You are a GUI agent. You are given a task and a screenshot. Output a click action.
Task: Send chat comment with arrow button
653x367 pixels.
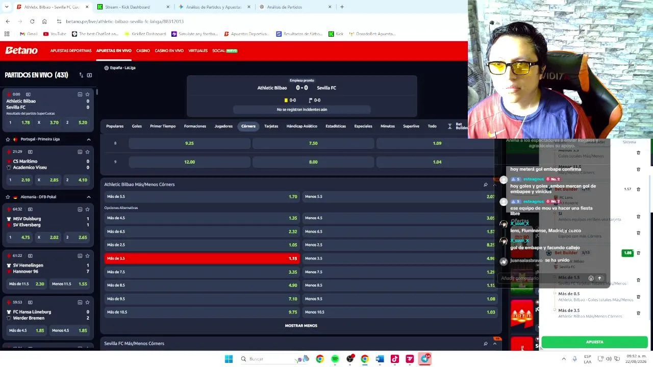tap(599, 278)
